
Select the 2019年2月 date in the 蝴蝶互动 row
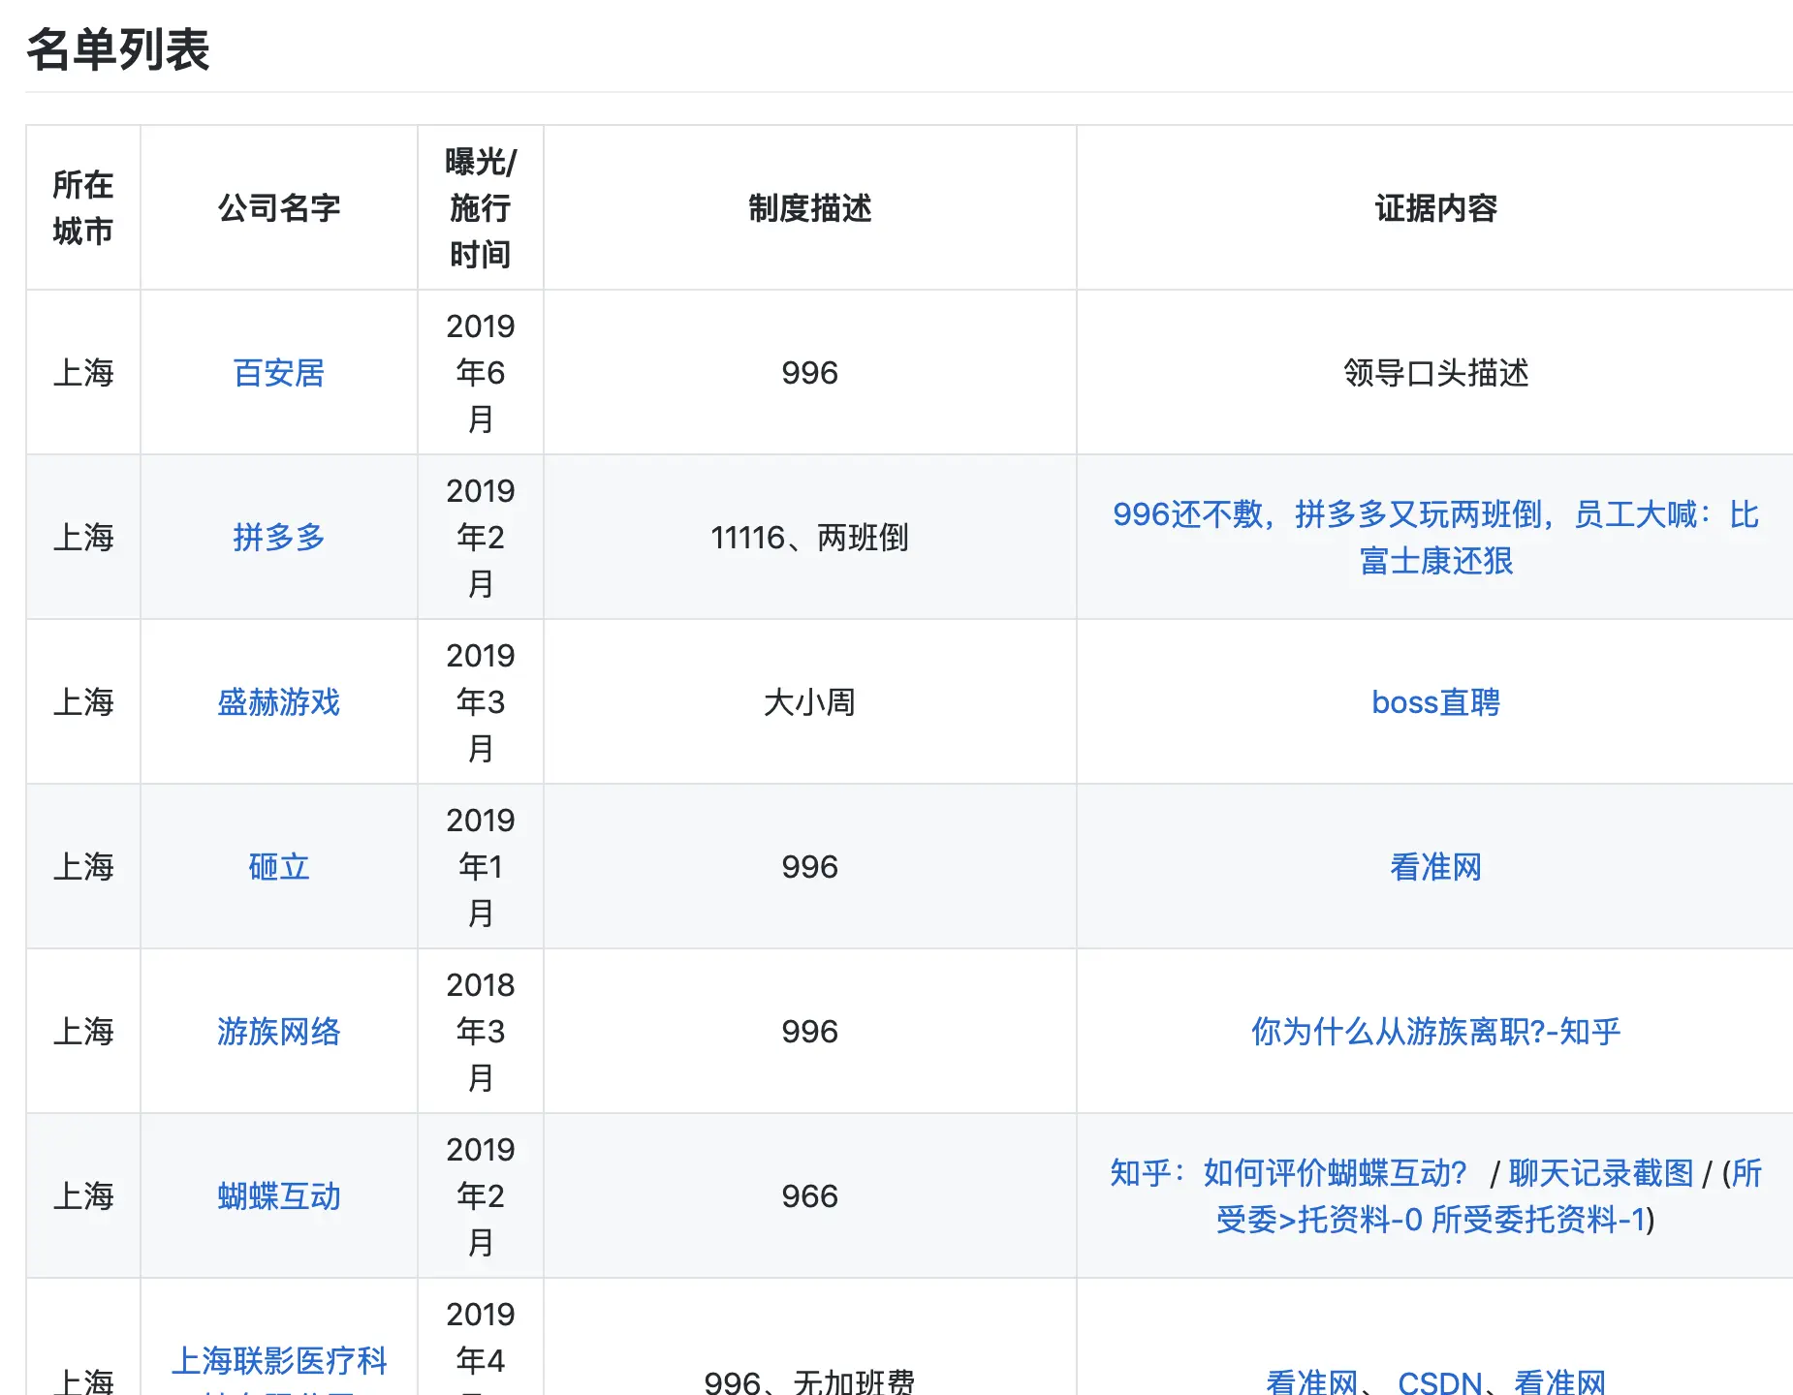[x=480, y=1196]
